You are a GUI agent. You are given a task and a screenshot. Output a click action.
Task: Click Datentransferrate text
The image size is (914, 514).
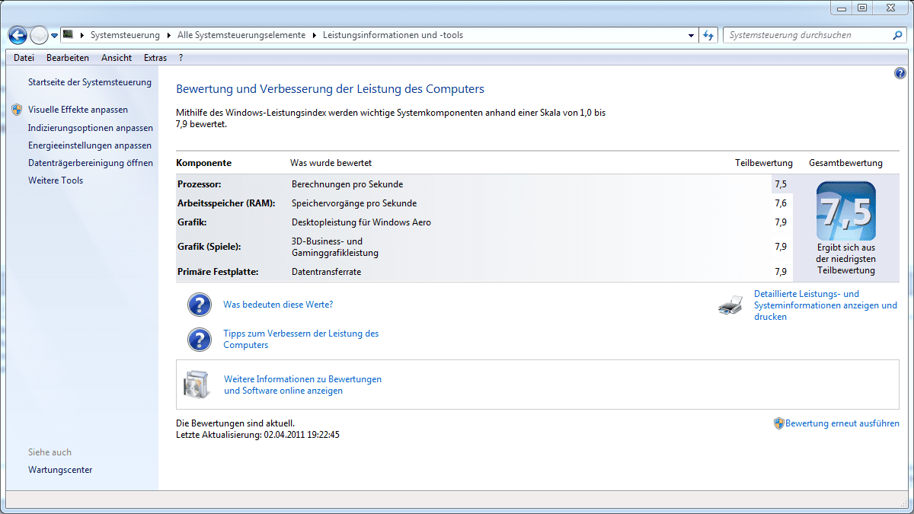[326, 272]
